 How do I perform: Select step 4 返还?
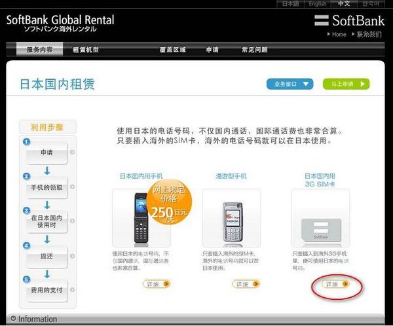[47, 257]
